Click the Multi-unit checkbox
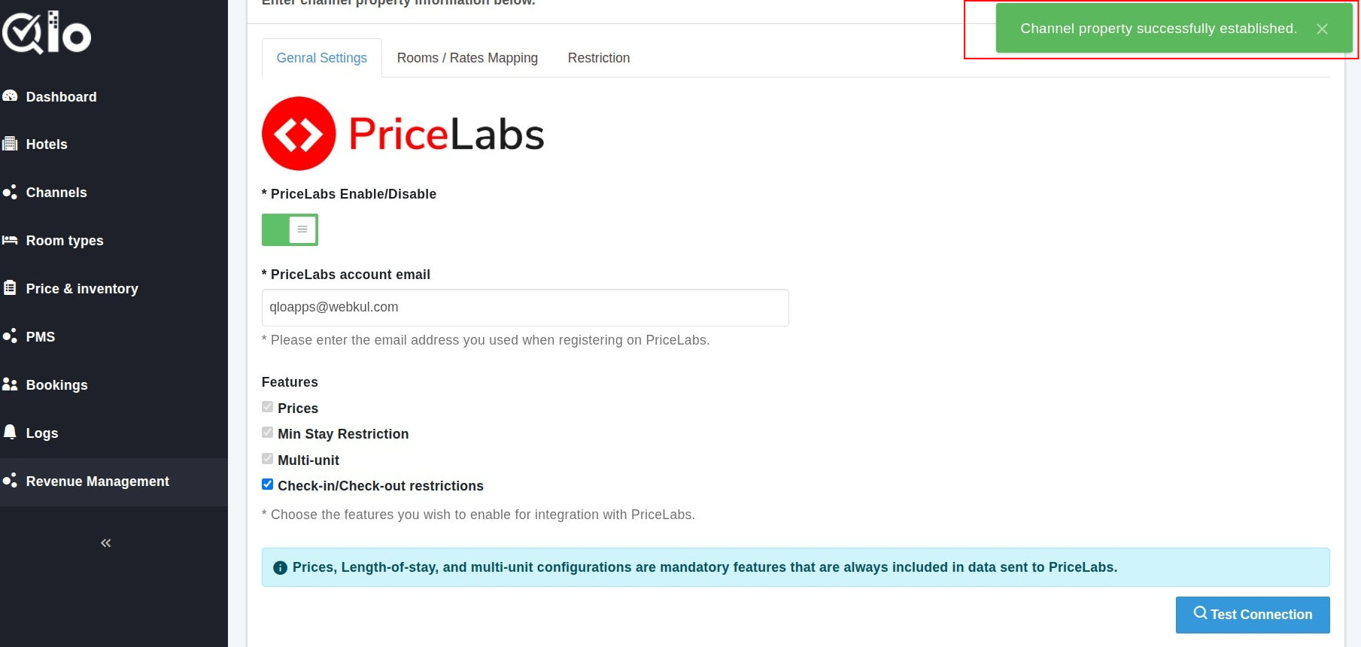Image resolution: width=1361 pixels, height=647 pixels. (267, 459)
